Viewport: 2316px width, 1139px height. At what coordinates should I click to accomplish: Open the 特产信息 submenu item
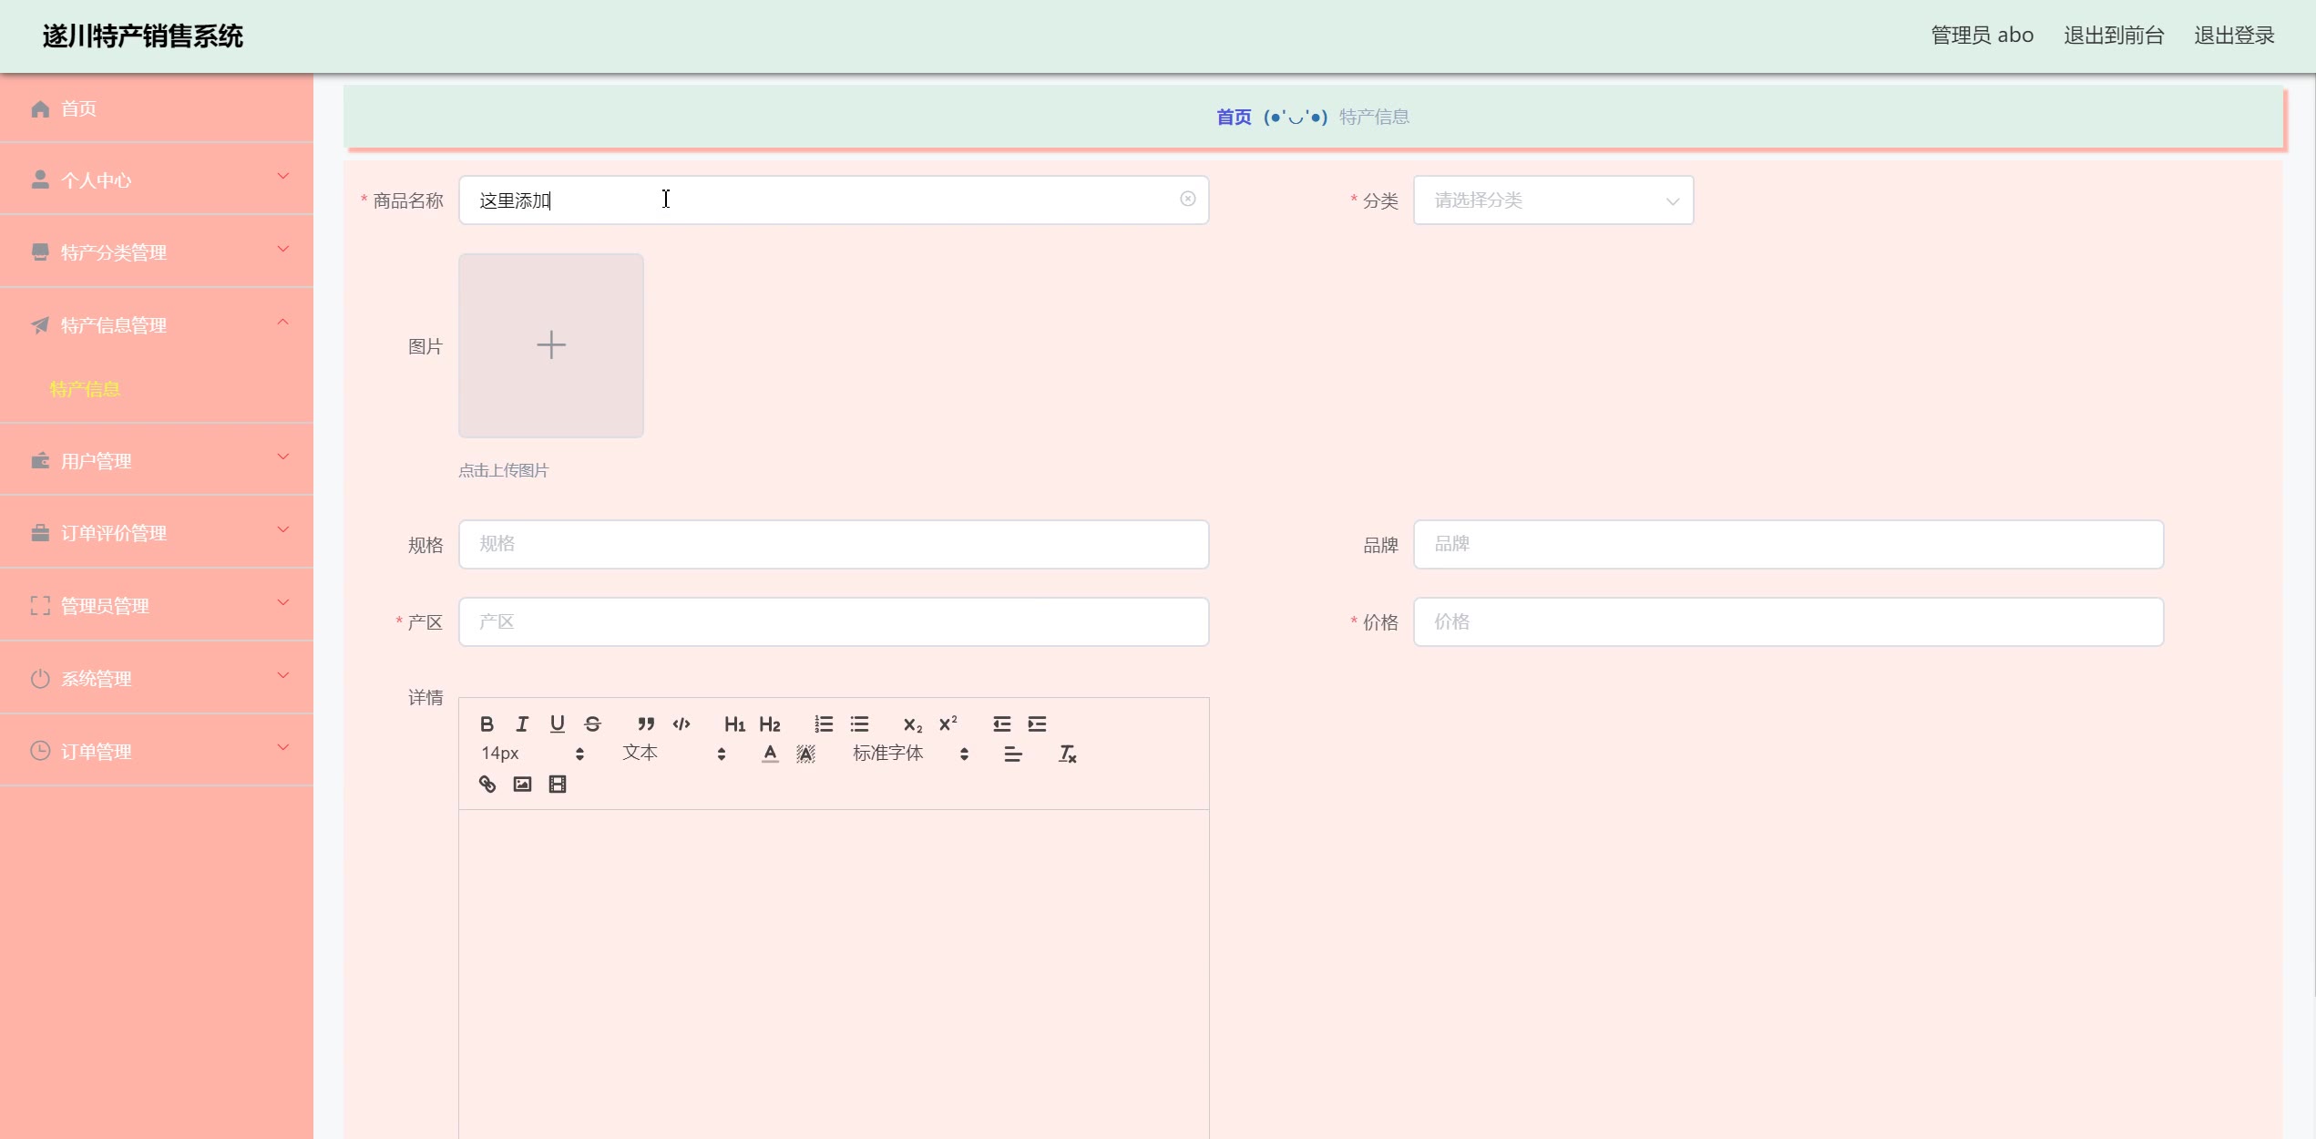[85, 389]
